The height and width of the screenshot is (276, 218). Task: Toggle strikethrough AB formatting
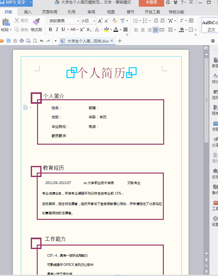tap(73, 30)
